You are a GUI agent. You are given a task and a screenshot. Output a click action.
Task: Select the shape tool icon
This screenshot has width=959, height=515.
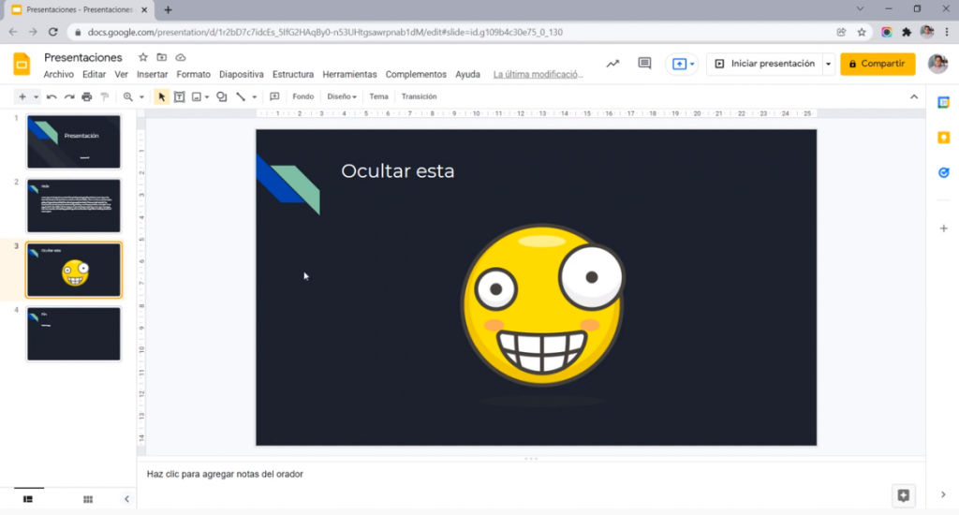222,96
